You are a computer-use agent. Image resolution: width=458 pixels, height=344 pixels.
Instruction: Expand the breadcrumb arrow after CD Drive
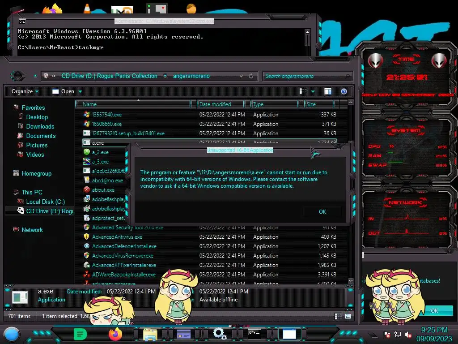165,76
